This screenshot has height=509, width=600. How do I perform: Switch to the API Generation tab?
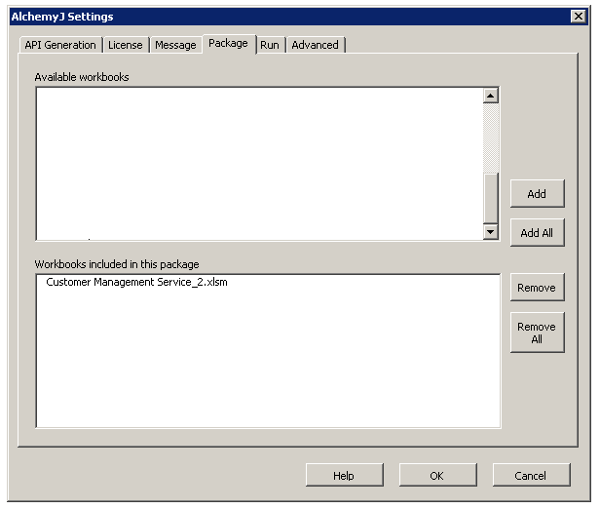[59, 45]
